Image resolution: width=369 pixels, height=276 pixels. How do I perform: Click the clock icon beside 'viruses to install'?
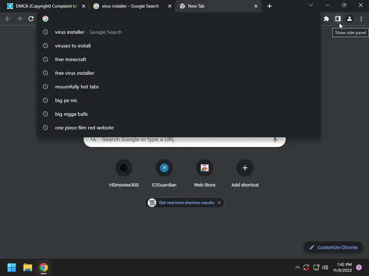45,46
